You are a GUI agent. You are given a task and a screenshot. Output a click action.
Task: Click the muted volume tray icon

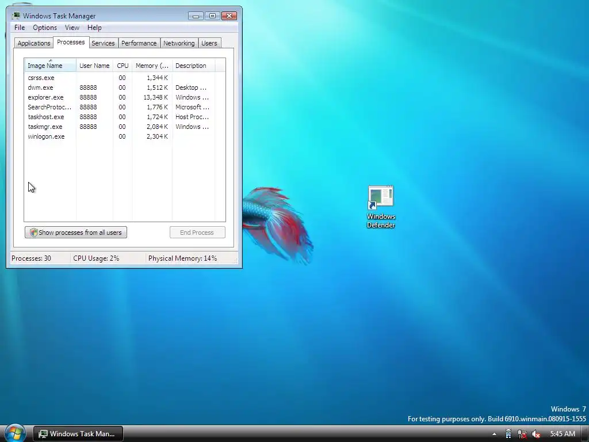[536, 434]
